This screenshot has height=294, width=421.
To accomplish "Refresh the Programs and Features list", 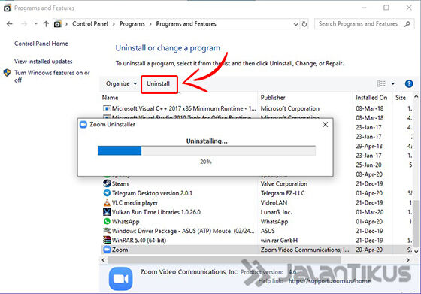I will 304,24.
